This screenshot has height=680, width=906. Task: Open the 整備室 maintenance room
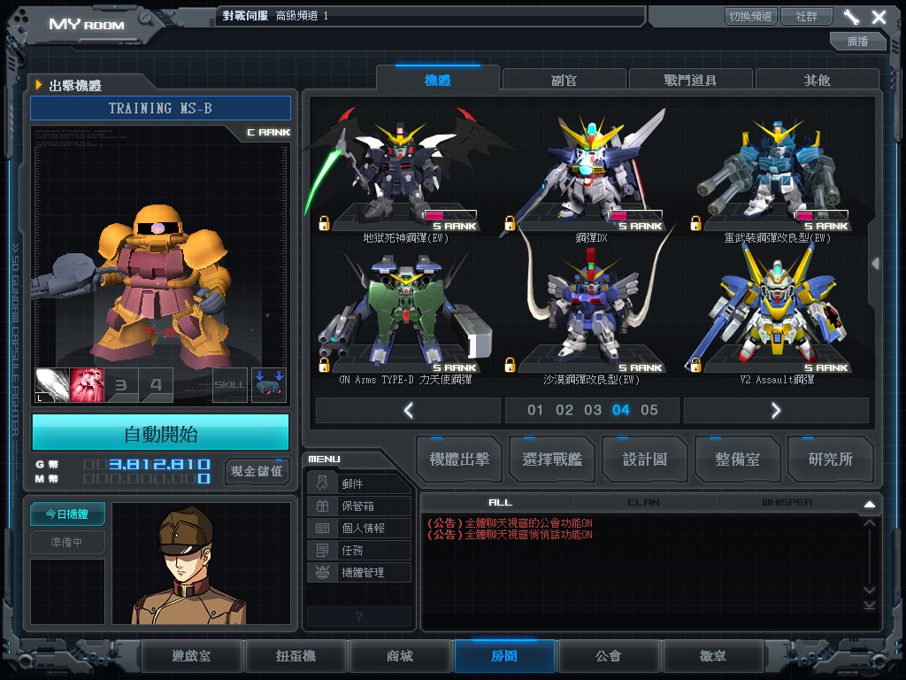pos(737,460)
